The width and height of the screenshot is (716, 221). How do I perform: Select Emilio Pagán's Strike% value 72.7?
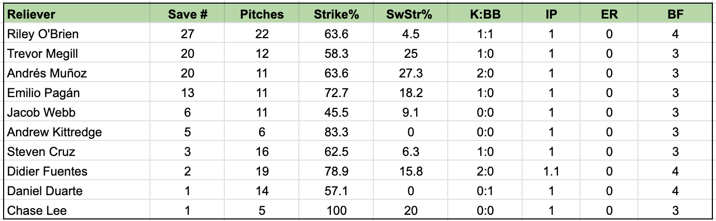(x=336, y=93)
